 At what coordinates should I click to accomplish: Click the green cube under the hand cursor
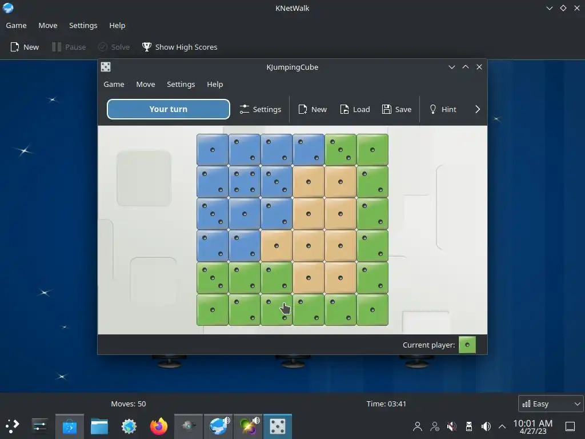[277, 310]
